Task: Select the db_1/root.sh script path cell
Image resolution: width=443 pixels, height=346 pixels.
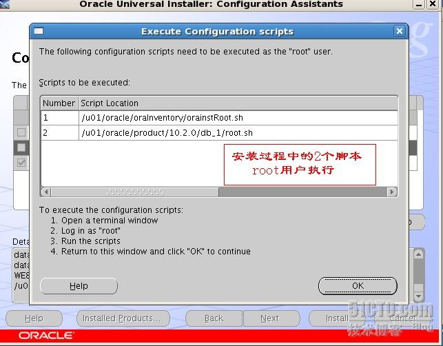Action: pos(238,132)
